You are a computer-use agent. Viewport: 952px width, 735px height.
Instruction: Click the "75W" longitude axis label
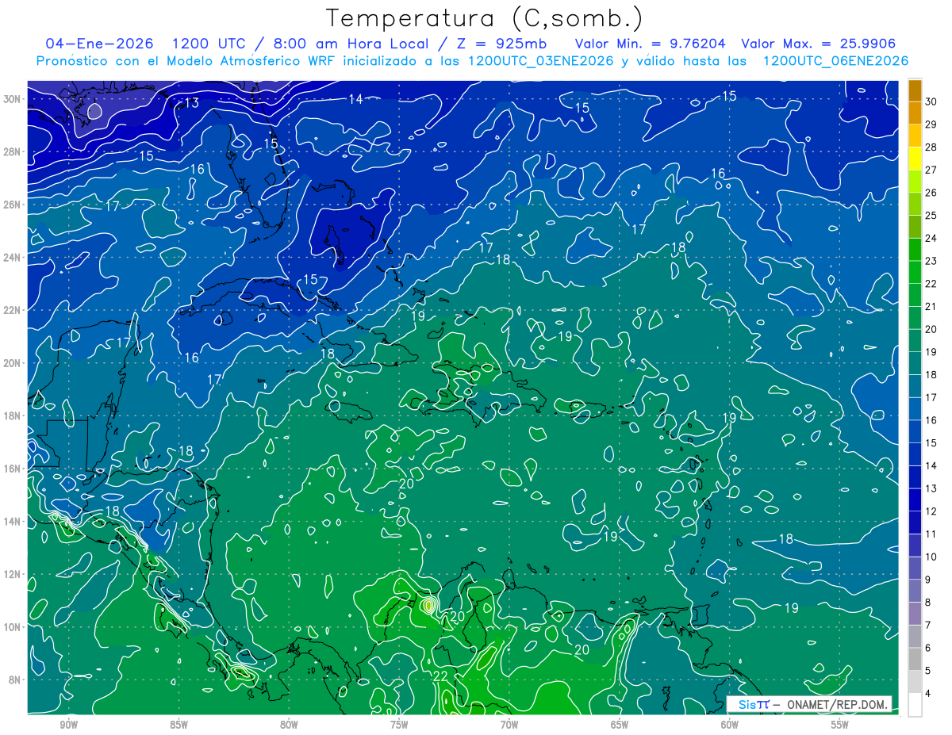pos(399,725)
